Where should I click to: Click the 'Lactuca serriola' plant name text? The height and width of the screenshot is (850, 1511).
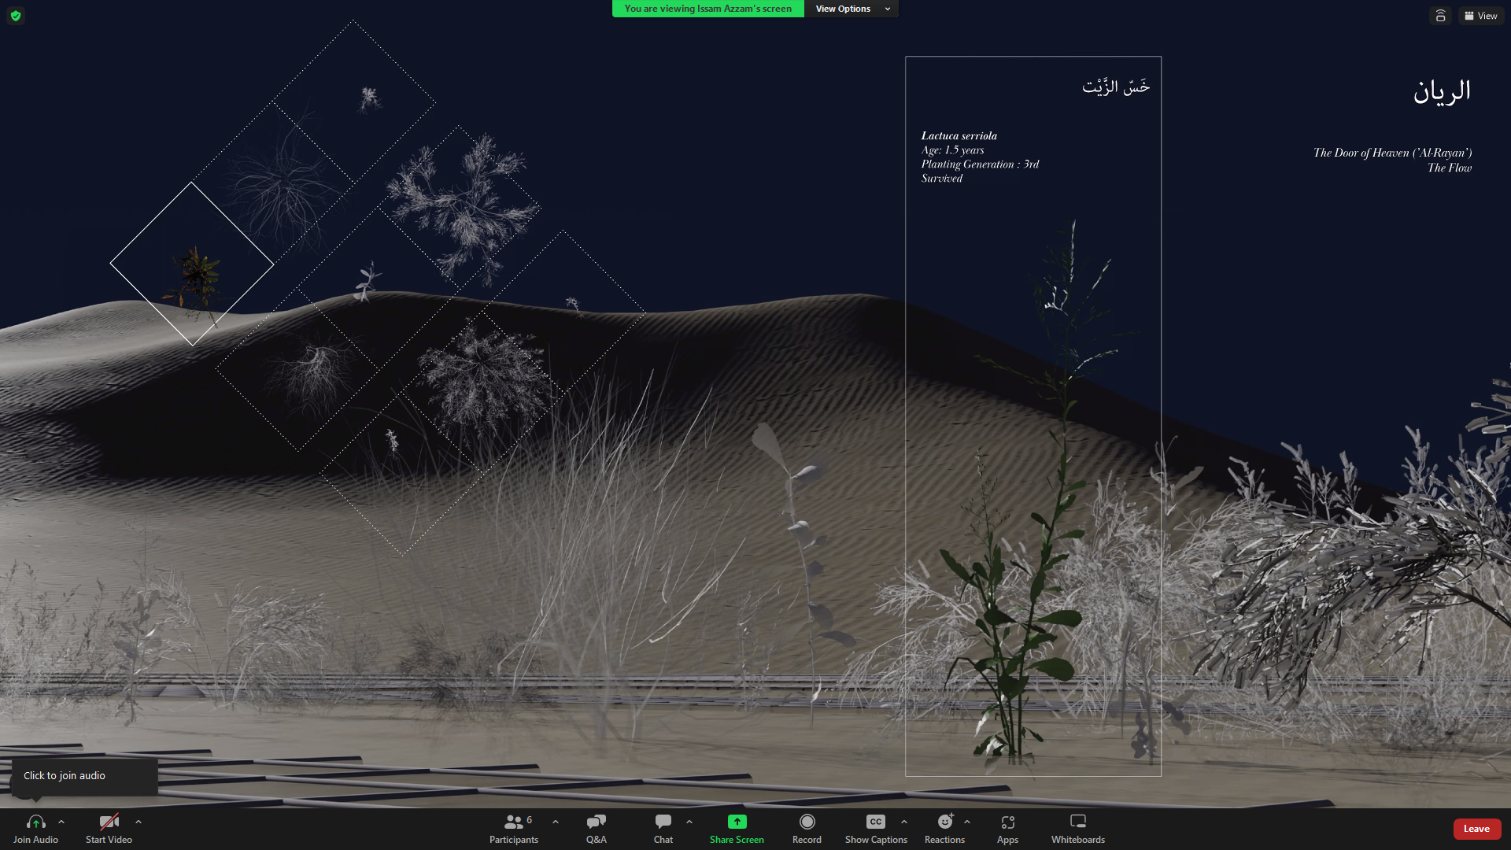(x=959, y=136)
